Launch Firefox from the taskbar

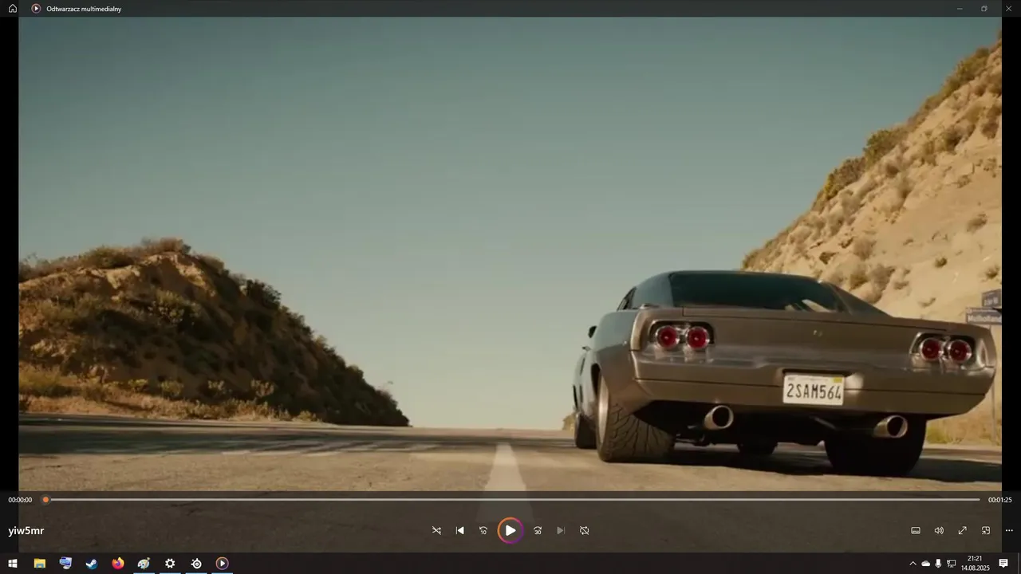[x=118, y=564]
